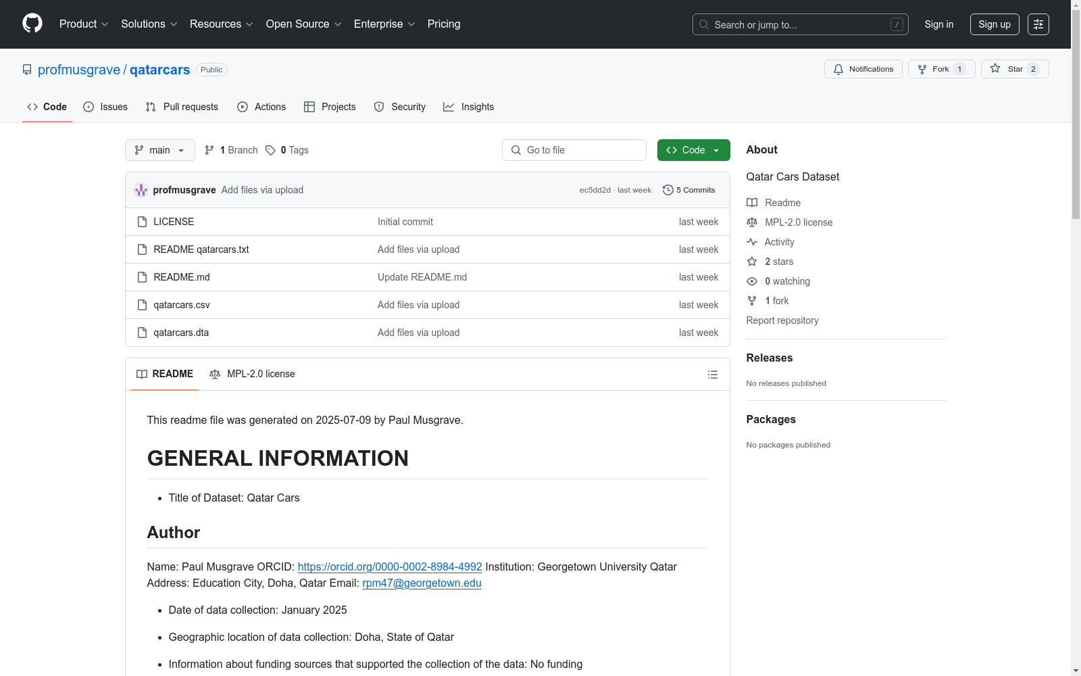Click the rpm47@georgetown.edu email link

tap(422, 583)
